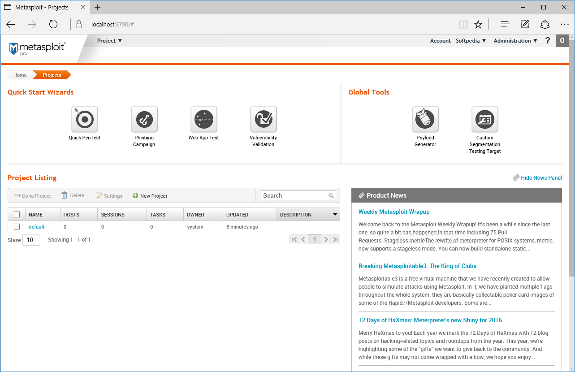Open the Administration dropdown menu

pos(515,41)
